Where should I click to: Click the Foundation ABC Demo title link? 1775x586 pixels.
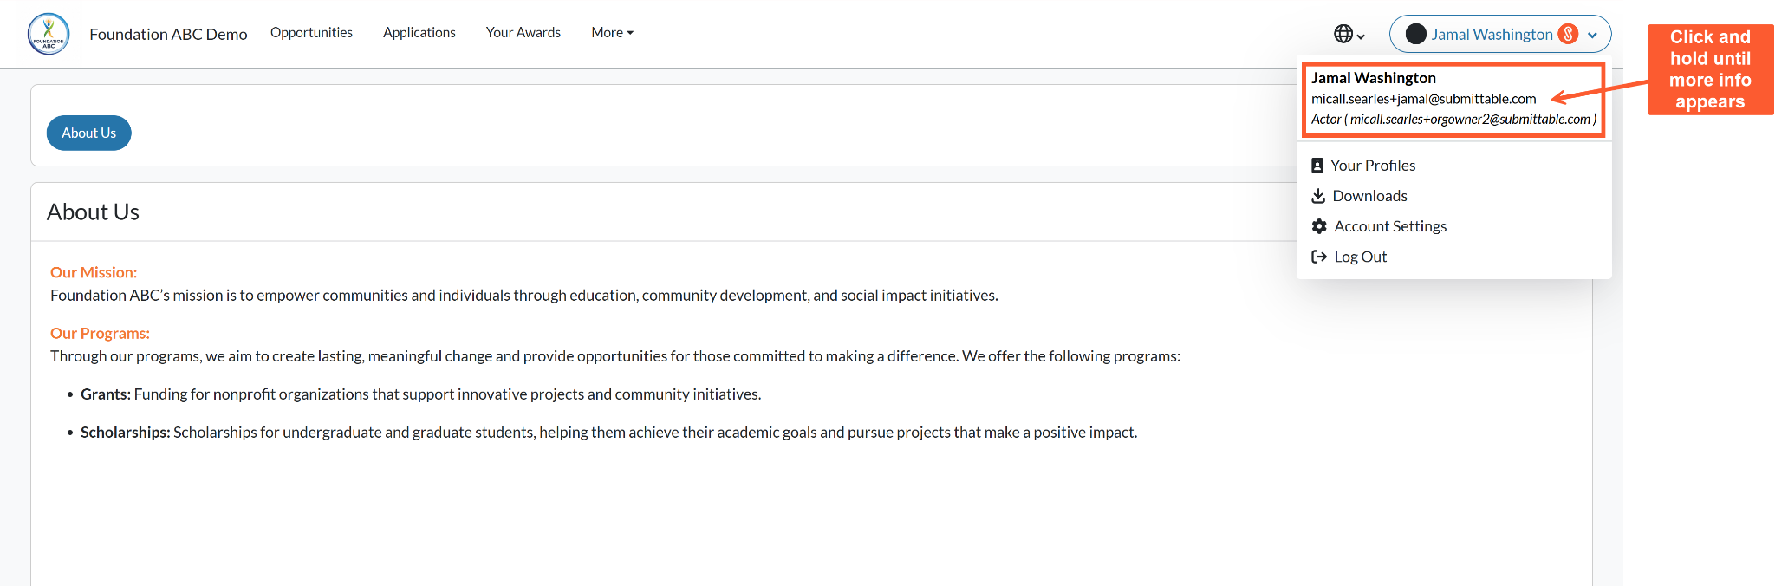click(168, 34)
